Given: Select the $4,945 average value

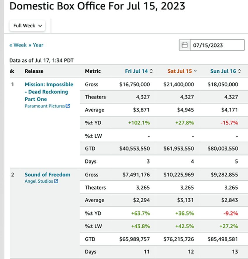Looking at the screenshot, I should point(185,110).
